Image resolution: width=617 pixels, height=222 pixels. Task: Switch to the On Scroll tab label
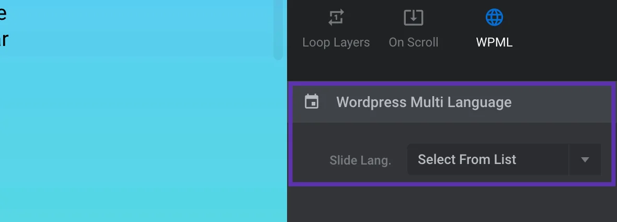[x=413, y=42]
